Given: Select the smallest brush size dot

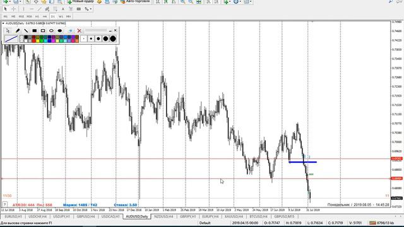Looking at the screenshot, I should [x=84, y=39].
